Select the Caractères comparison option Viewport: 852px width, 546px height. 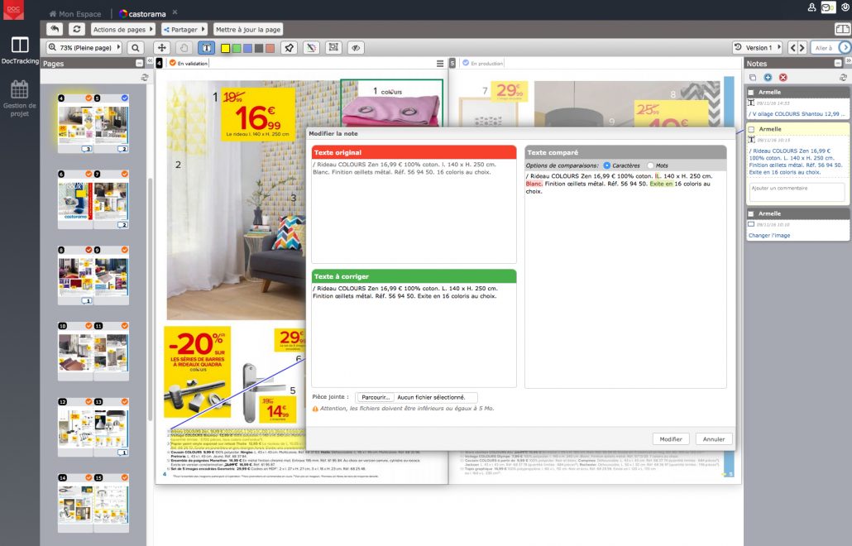pos(607,165)
